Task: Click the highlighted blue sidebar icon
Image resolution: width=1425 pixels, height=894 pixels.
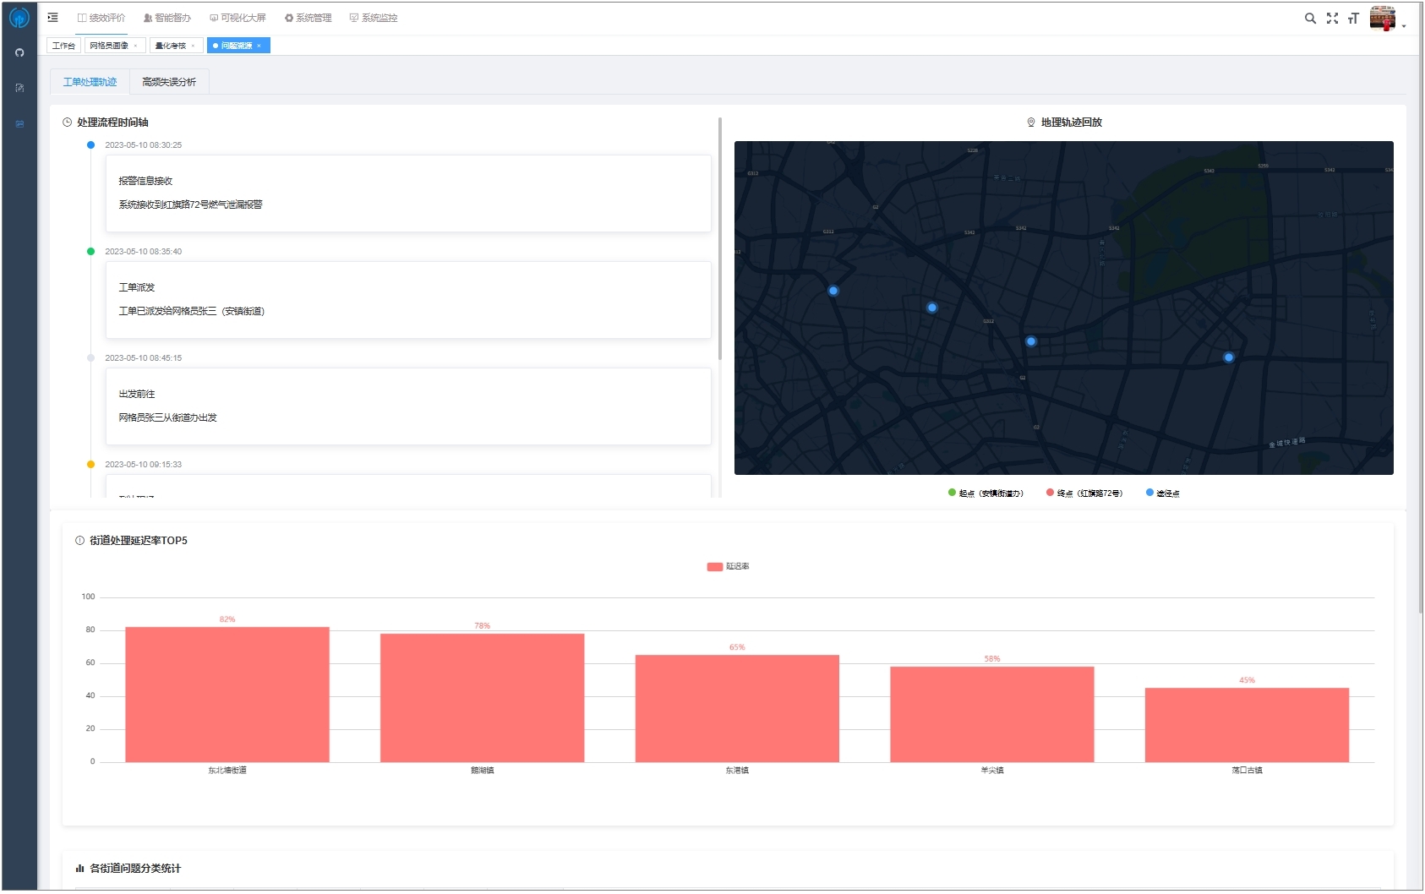Action: coord(19,124)
